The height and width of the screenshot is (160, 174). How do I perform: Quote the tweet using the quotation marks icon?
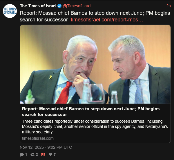(x=43, y=155)
